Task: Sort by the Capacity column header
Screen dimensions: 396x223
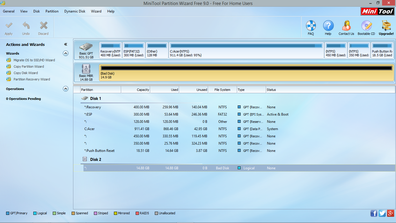Action: pyautogui.click(x=136, y=90)
